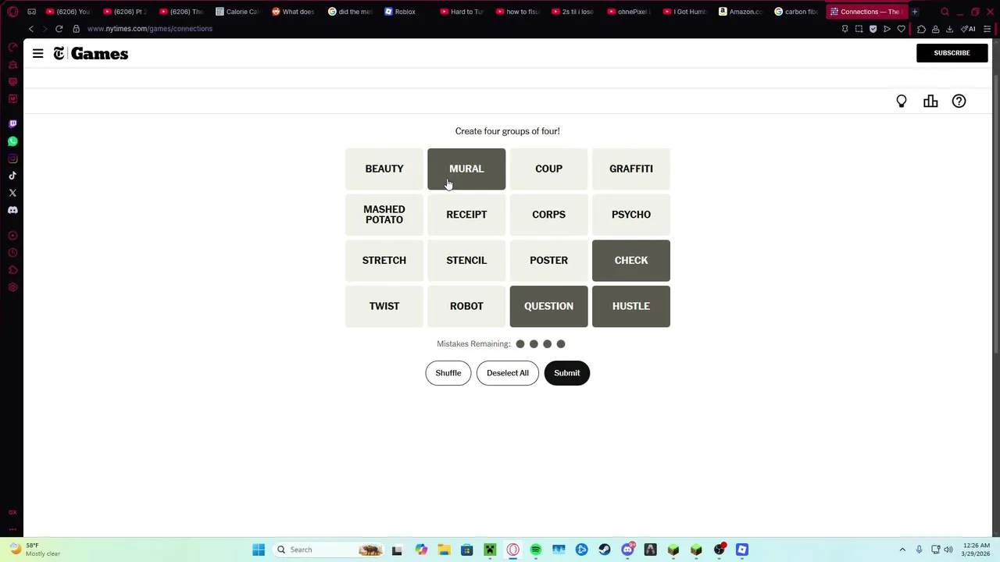The width and height of the screenshot is (1000, 562).
Task: Open the extensions cube icon
Action: (x=921, y=29)
